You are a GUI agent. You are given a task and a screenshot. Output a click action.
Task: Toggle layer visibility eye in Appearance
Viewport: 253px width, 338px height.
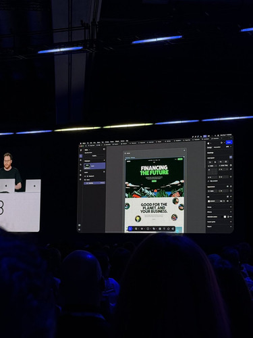point(227,187)
